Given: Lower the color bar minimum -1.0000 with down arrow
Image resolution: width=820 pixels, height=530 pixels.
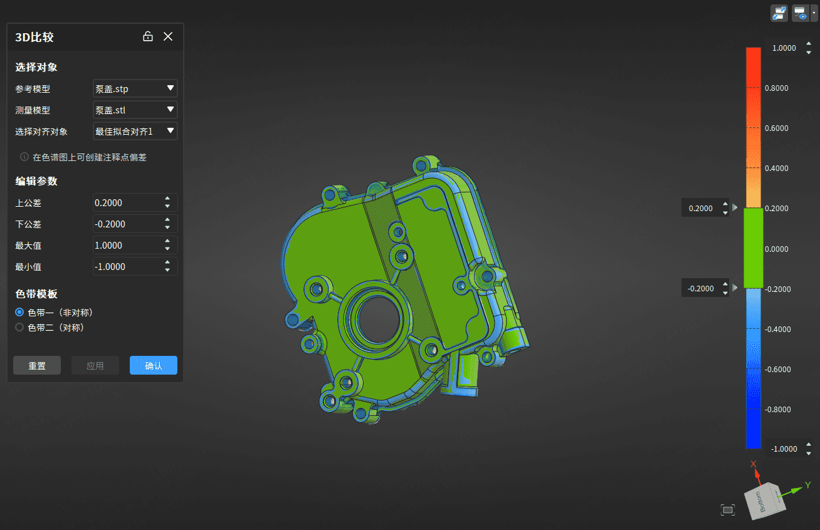Looking at the screenshot, I should pyautogui.click(x=809, y=453).
